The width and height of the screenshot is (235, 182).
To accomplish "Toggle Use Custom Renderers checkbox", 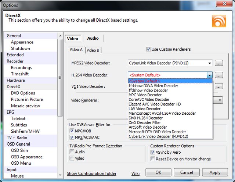I will click(148, 49).
